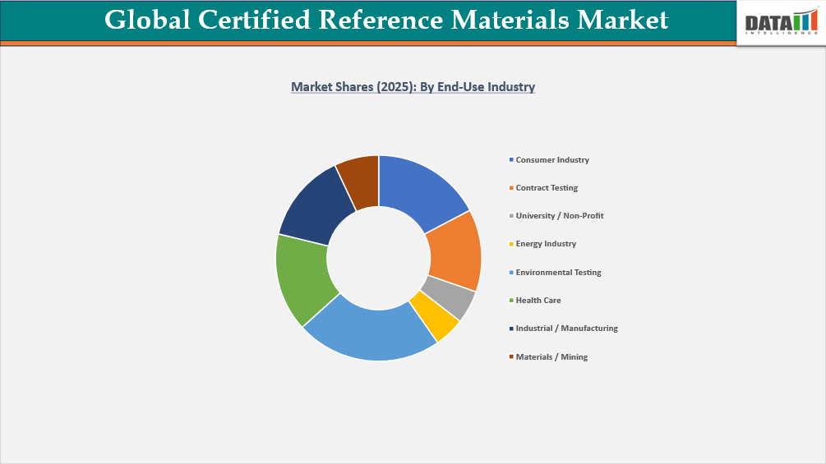Click the Market Shares (2025) chart heading
826x464 pixels.
pos(413,87)
